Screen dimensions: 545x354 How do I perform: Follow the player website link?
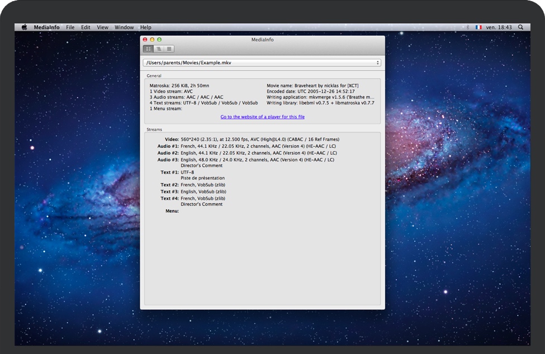(x=262, y=117)
